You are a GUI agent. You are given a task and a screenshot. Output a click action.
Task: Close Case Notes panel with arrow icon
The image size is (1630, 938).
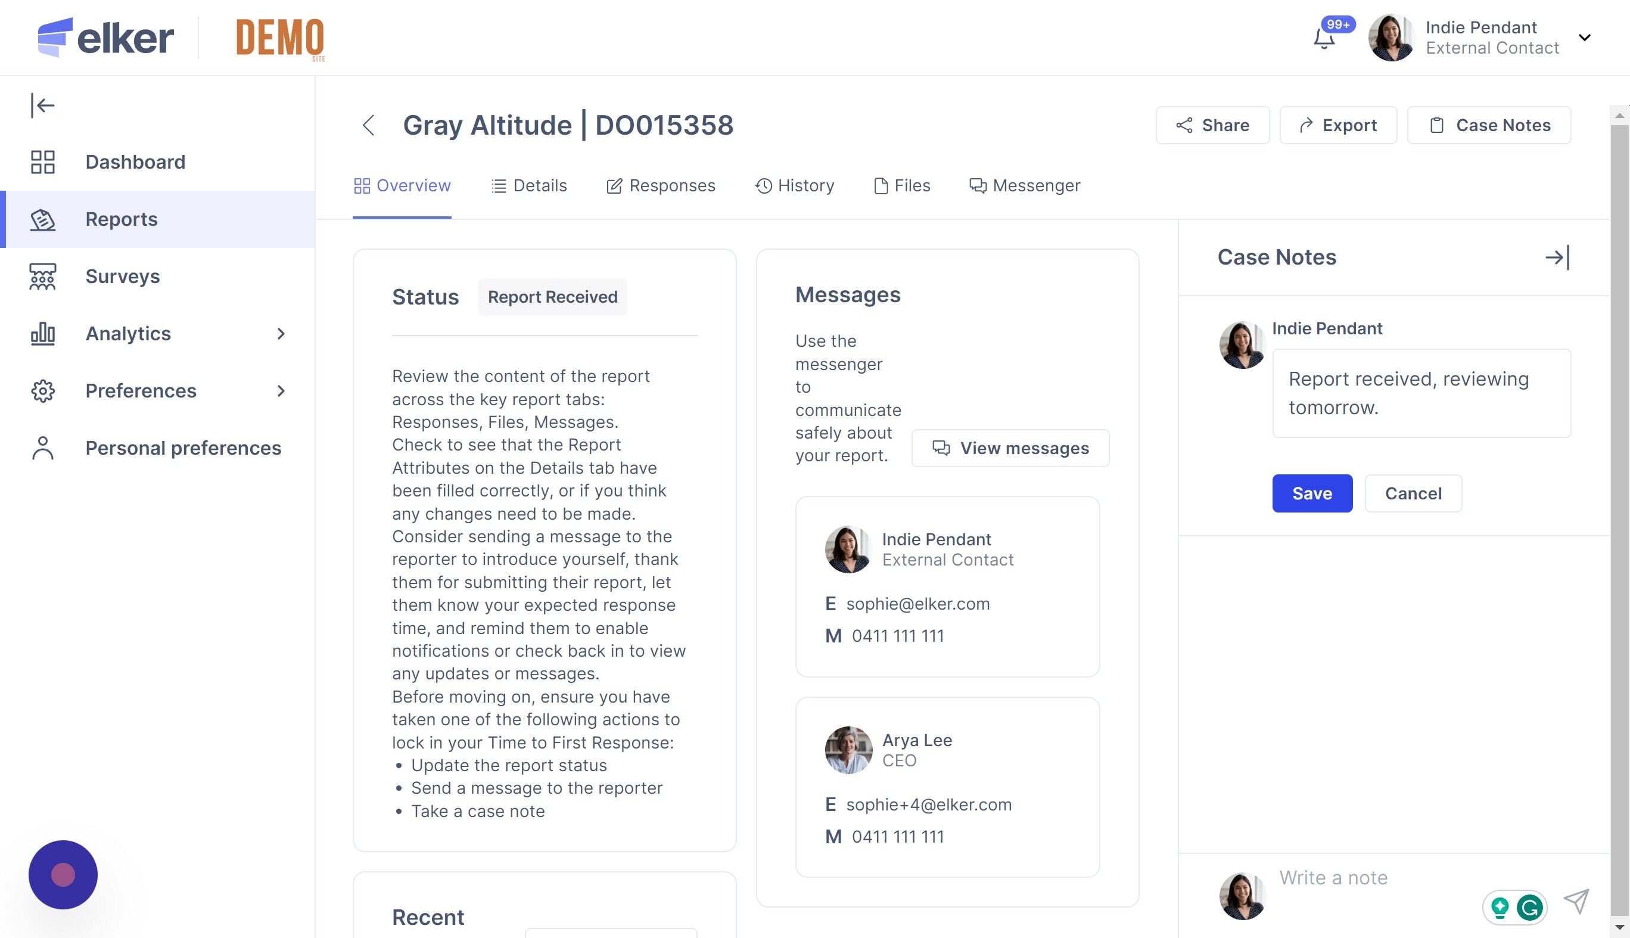pos(1557,257)
